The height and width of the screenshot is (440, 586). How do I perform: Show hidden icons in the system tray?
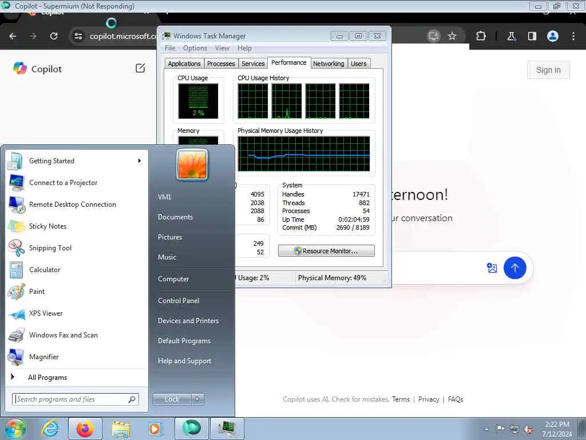click(x=486, y=429)
